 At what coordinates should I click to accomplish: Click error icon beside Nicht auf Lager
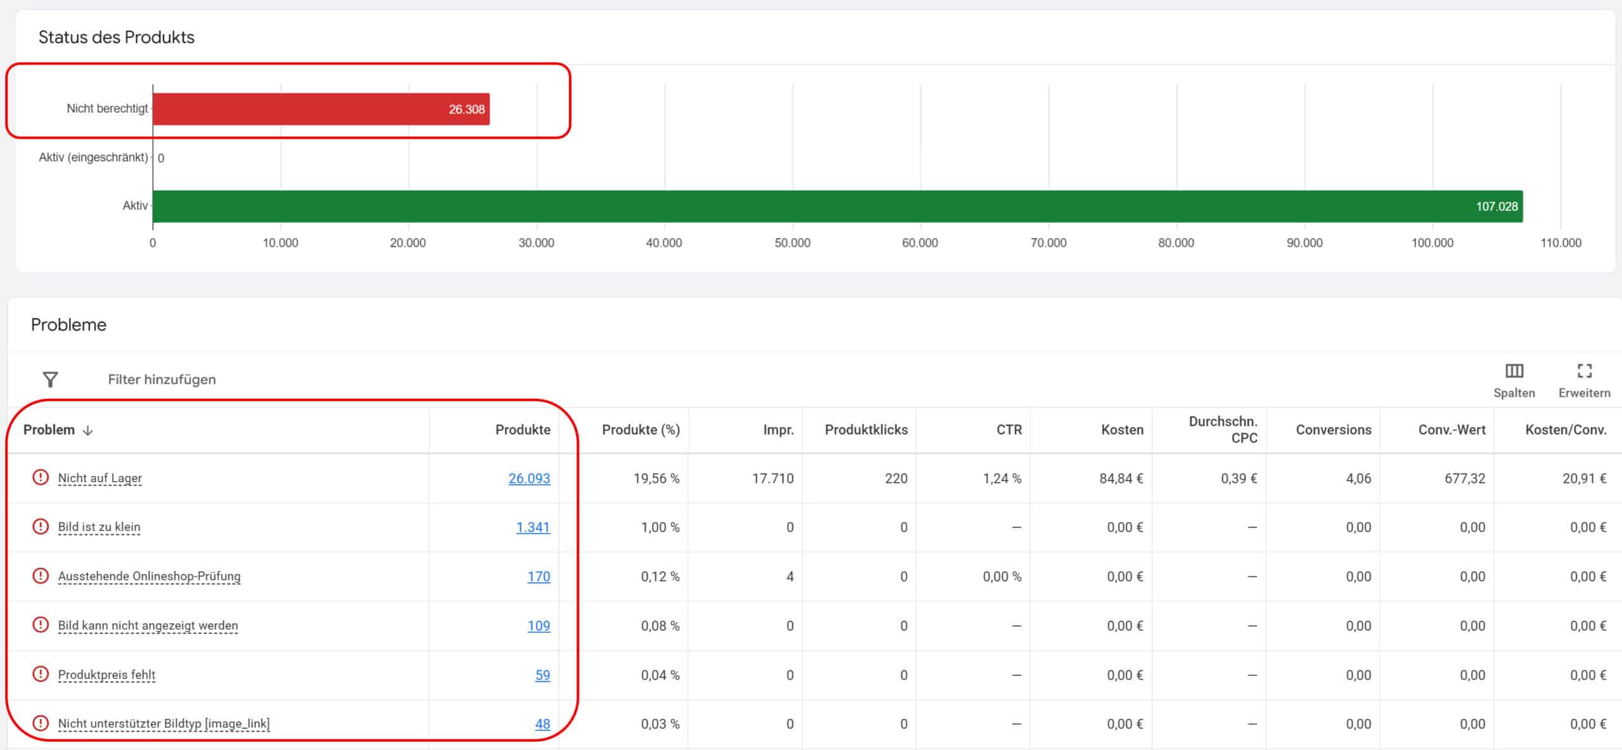(41, 477)
